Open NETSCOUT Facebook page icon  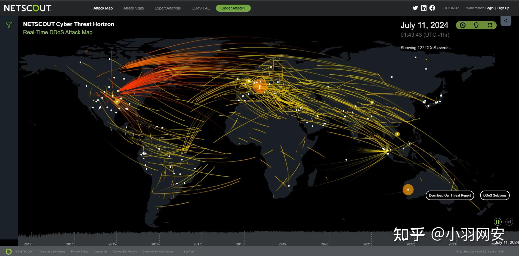(432, 8)
